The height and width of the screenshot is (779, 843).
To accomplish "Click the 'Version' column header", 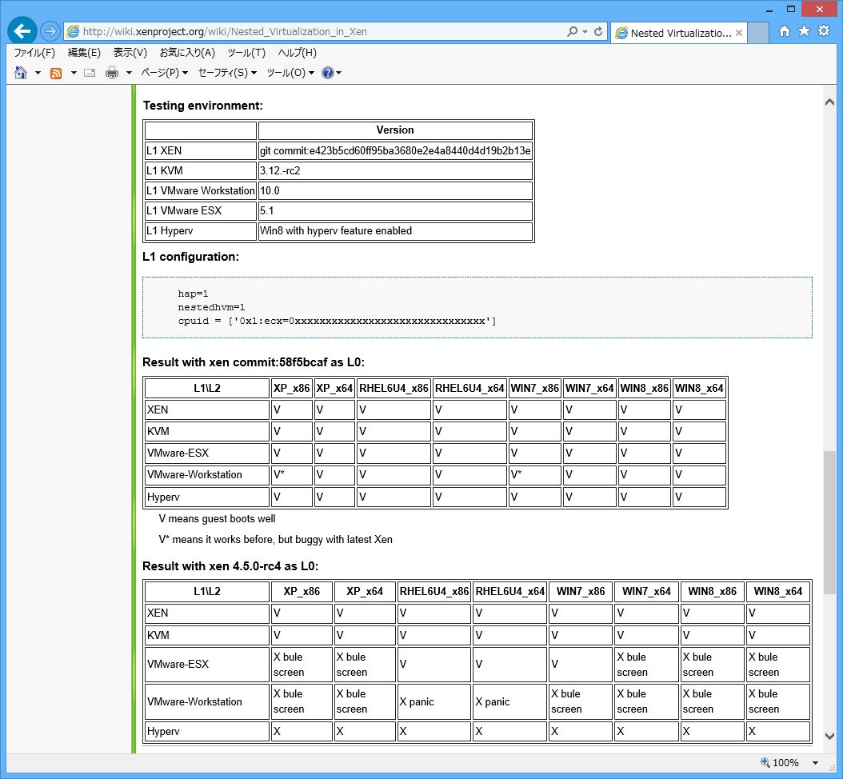I will click(395, 130).
